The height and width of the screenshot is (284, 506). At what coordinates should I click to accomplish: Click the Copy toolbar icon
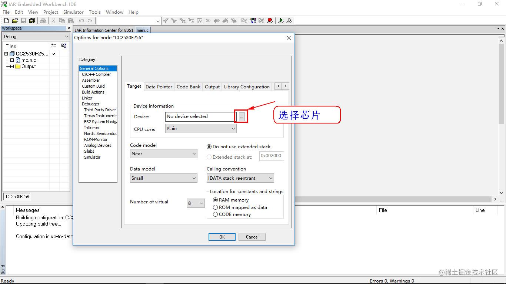tap(62, 21)
